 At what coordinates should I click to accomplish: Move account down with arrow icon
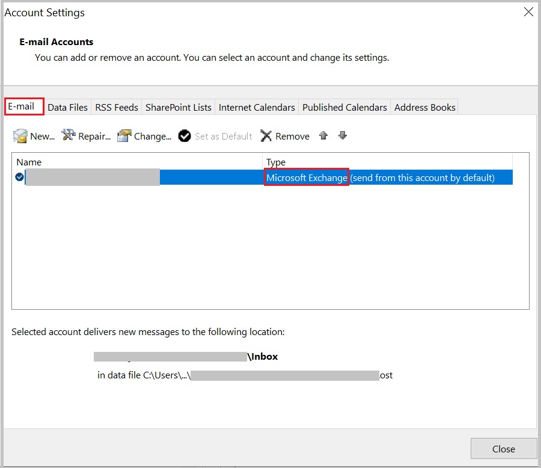(342, 135)
